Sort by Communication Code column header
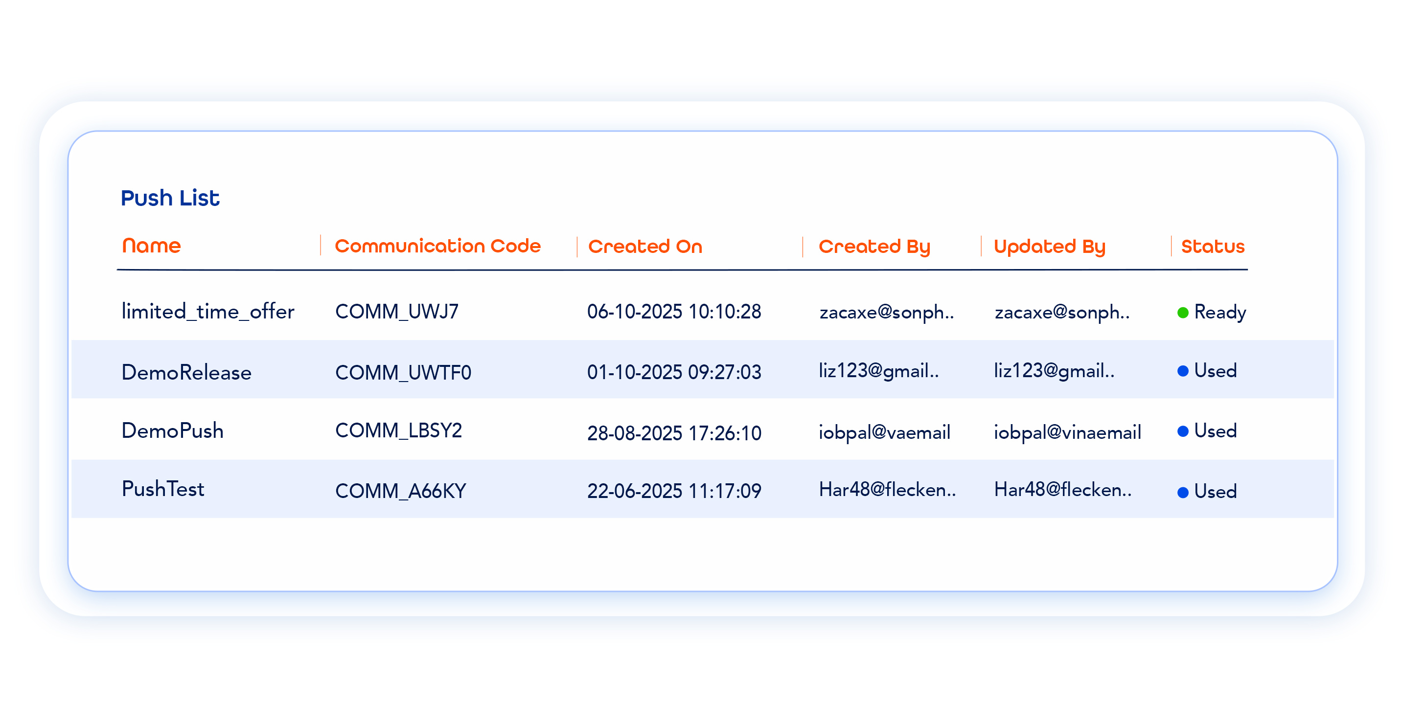Screen dimensions: 1402x701 pos(437,246)
